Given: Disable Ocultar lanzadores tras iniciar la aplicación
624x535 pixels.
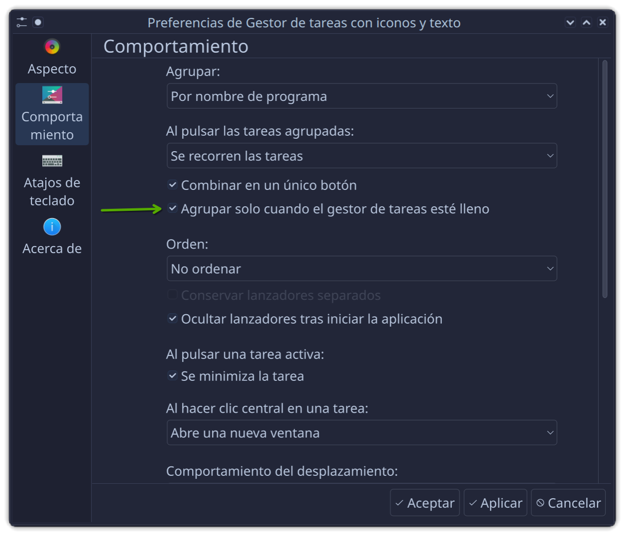Looking at the screenshot, I should pos(173,319).
